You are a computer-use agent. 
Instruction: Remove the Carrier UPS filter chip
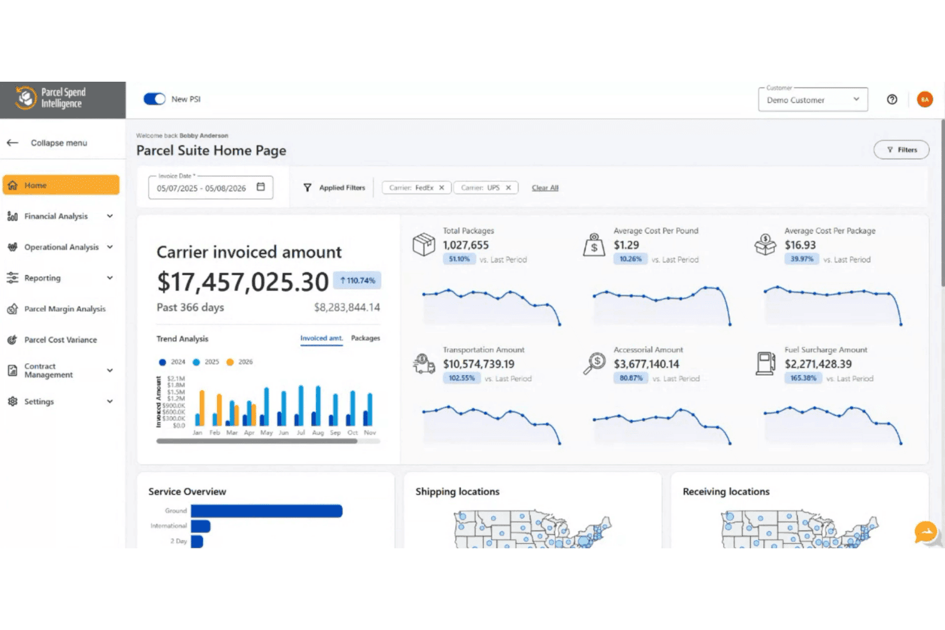[508, 188]
